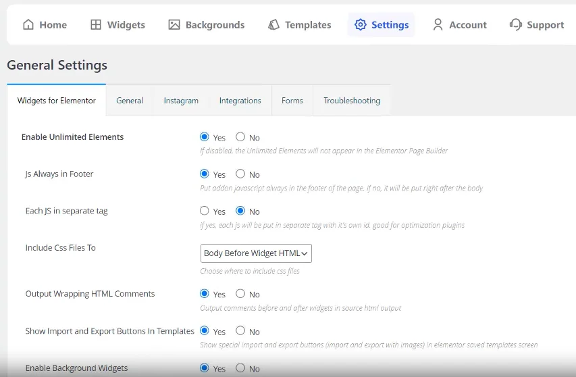Select No for Js Always in Footer

(x=240, y=174)
